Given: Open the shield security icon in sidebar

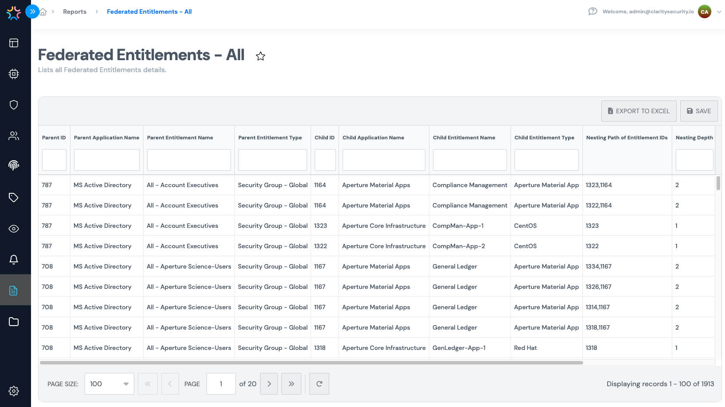Looking at the screenshot, I should [x=14, y=105].
